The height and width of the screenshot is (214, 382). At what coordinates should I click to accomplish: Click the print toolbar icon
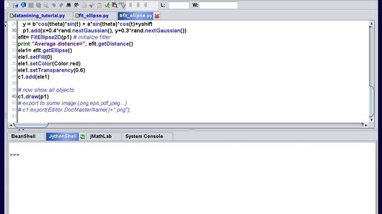[x=46, y=5]
